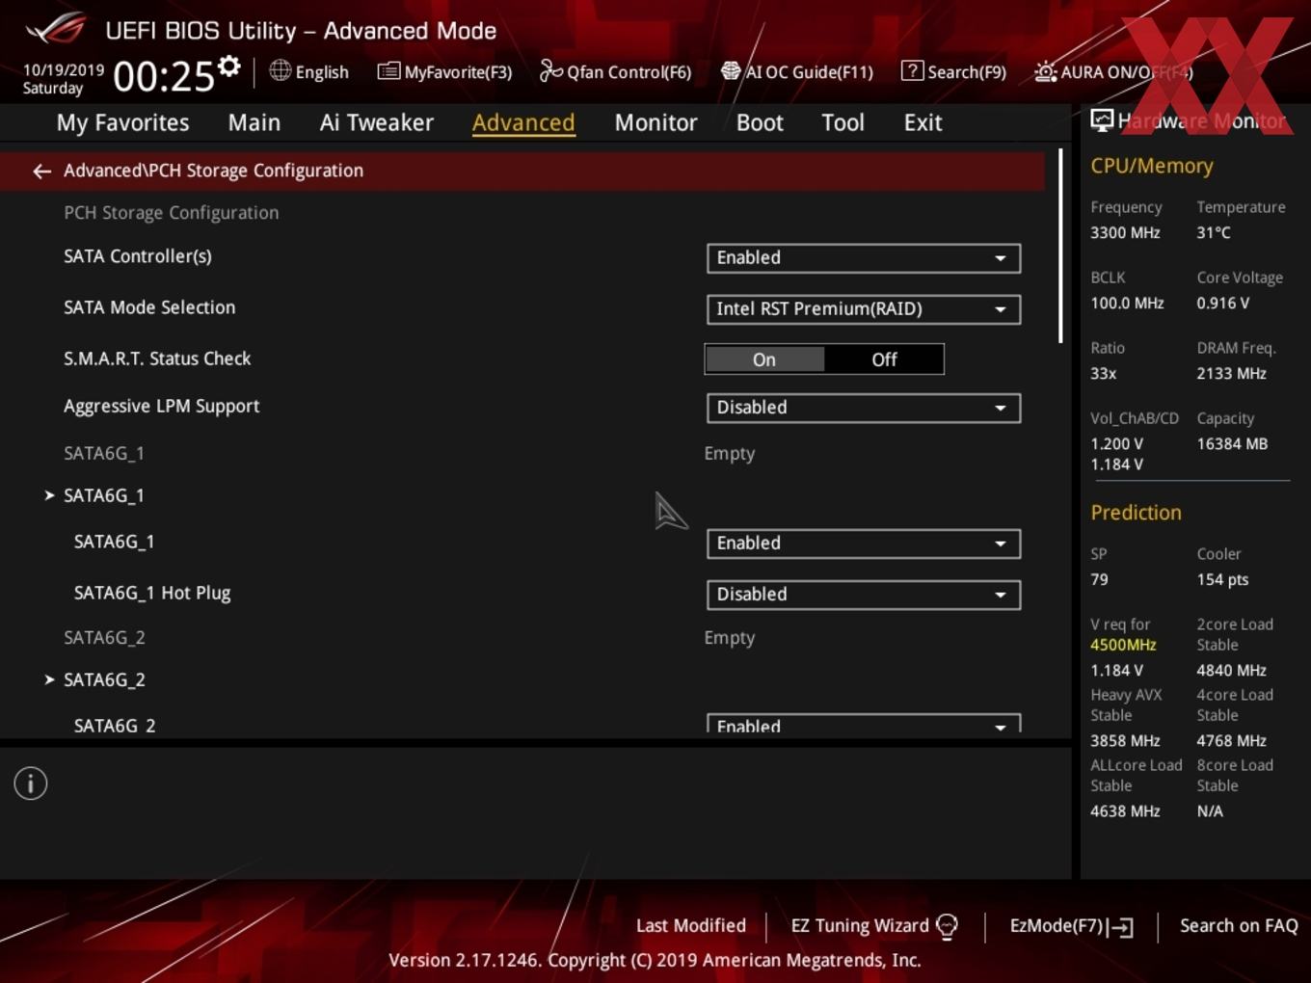Open SATA Controller(s) dropdown
Viewport: 1311px width, 983px height.
[x=864, y=258]
